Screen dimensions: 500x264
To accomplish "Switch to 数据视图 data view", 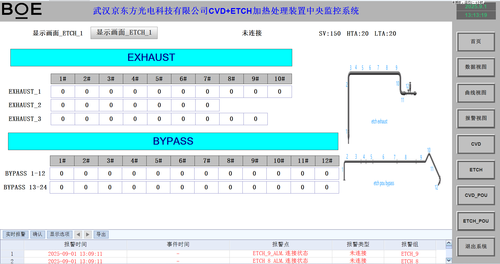I will pos(476,67).
